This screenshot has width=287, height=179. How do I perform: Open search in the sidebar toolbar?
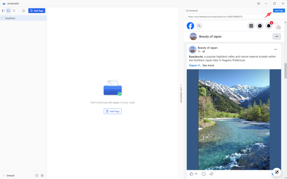(14, 11)
